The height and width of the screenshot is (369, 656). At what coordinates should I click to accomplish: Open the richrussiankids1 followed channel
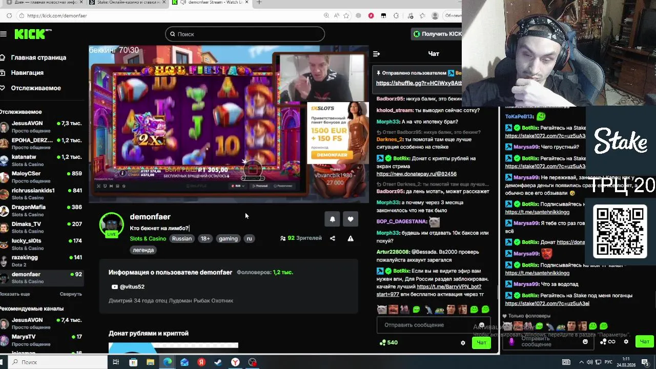pos(42,194)
